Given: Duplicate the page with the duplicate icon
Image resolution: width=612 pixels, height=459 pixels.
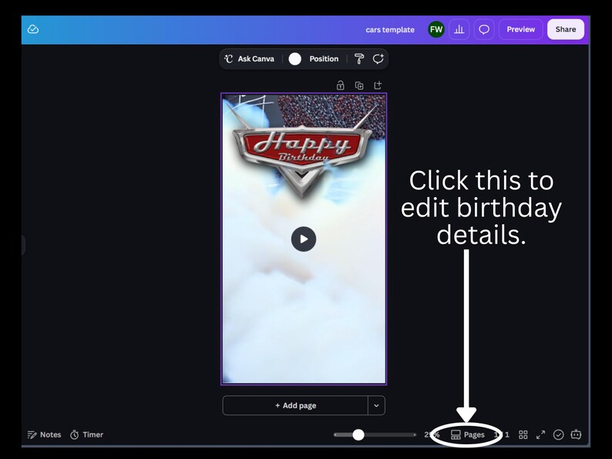Looking at the screenshot, I should click(359, 85).
